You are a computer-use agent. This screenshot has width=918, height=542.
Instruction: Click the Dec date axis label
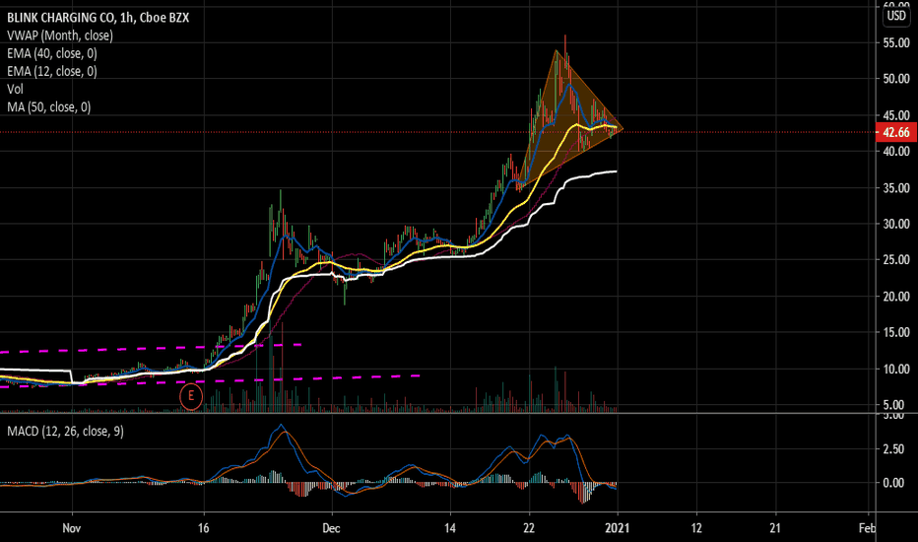point(331,528)
